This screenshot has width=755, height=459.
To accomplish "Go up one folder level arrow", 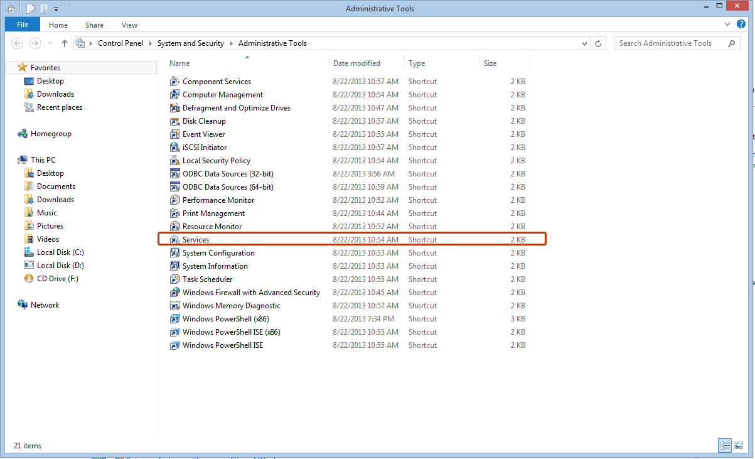I will click(x=65, y=43).
